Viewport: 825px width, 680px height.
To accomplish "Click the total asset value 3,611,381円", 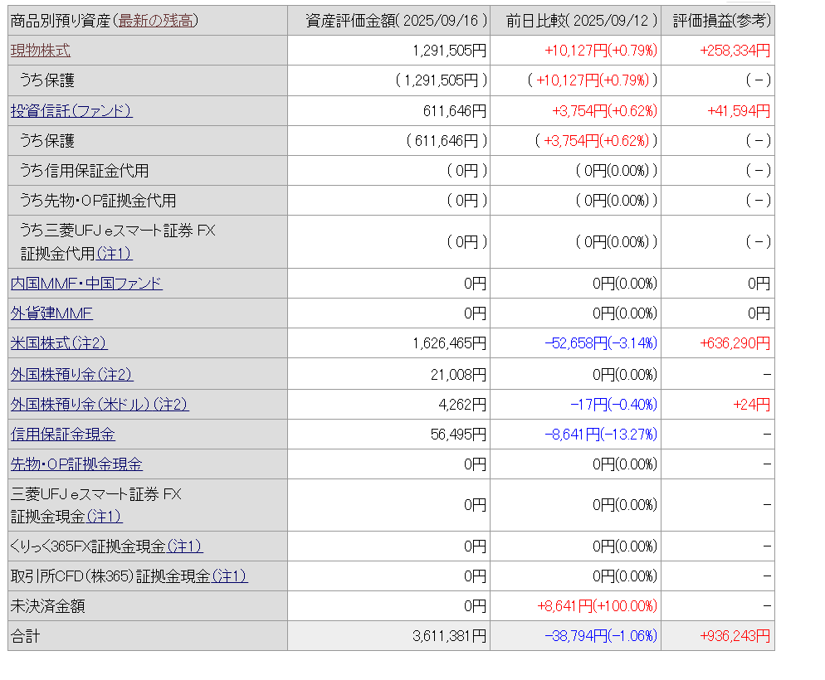I will (449, 636).
